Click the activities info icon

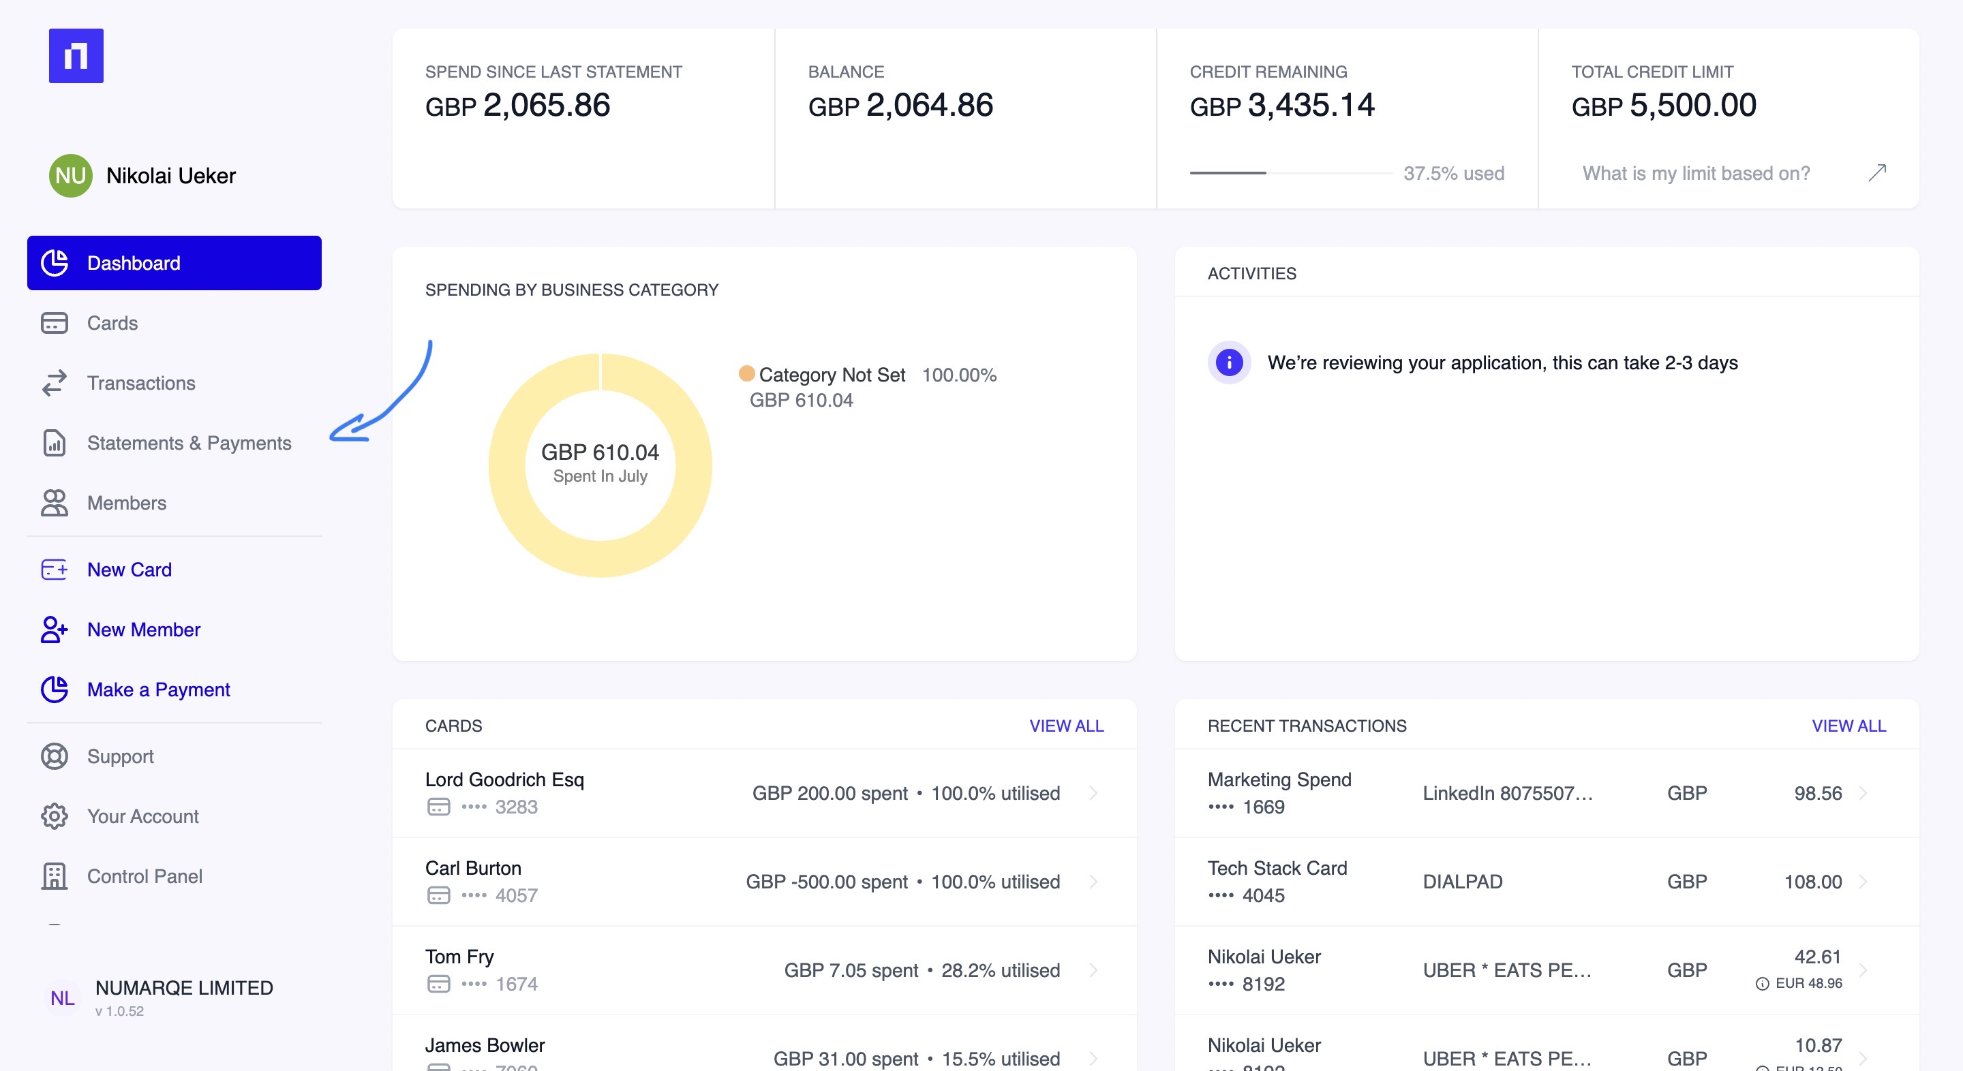pos(1228,362)
